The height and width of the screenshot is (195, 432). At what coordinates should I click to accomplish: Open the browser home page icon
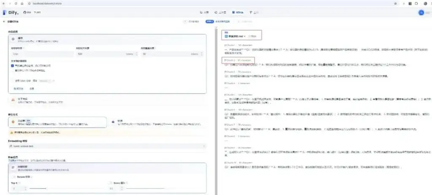(x=22, y=3)
